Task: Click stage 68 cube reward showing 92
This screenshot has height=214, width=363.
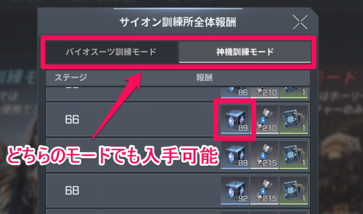Action: pos(235,190)
